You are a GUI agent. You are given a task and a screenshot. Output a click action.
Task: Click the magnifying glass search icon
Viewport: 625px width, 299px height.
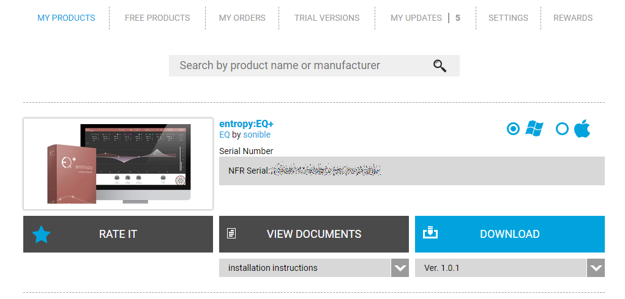pos(440,65)
